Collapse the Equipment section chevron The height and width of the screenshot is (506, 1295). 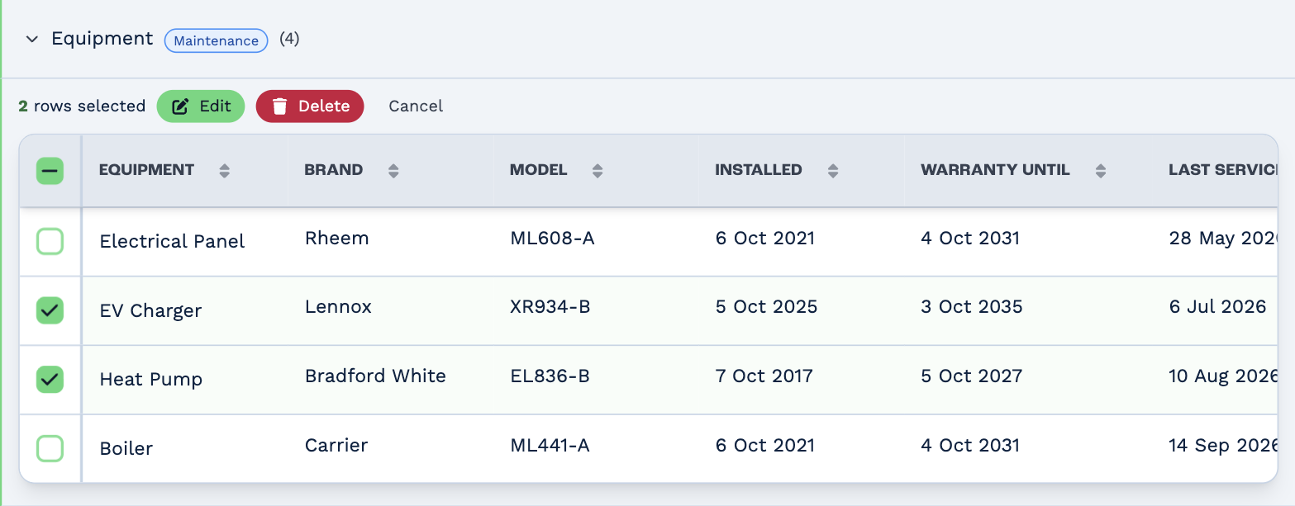[32, 40]
